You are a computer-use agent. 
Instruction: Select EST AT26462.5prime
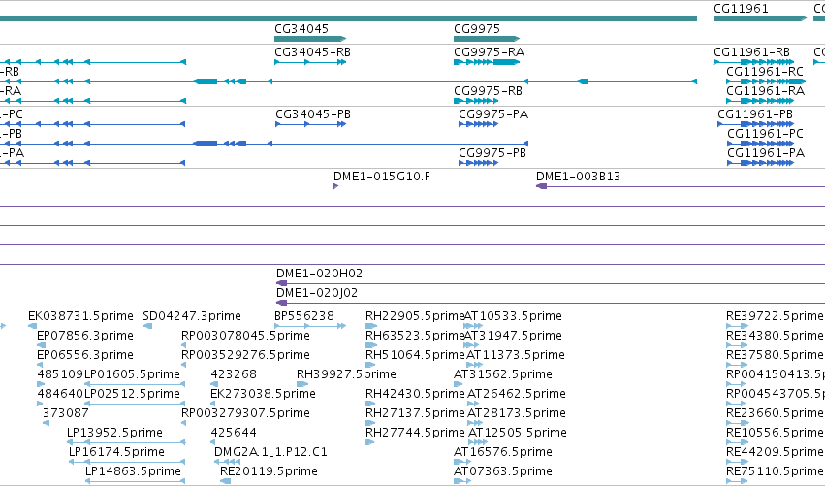coord(517,394)
